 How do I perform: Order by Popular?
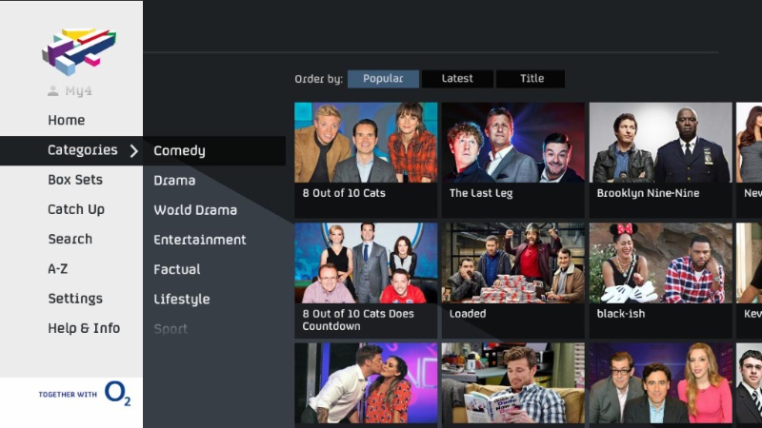[x=384, y=79]
